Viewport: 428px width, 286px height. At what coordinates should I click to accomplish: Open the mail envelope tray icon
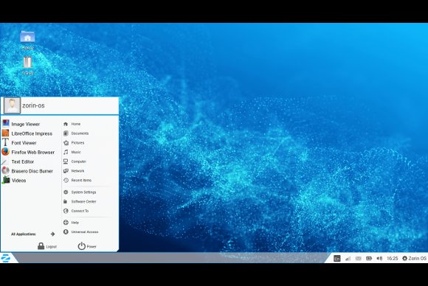click(359, 259)
